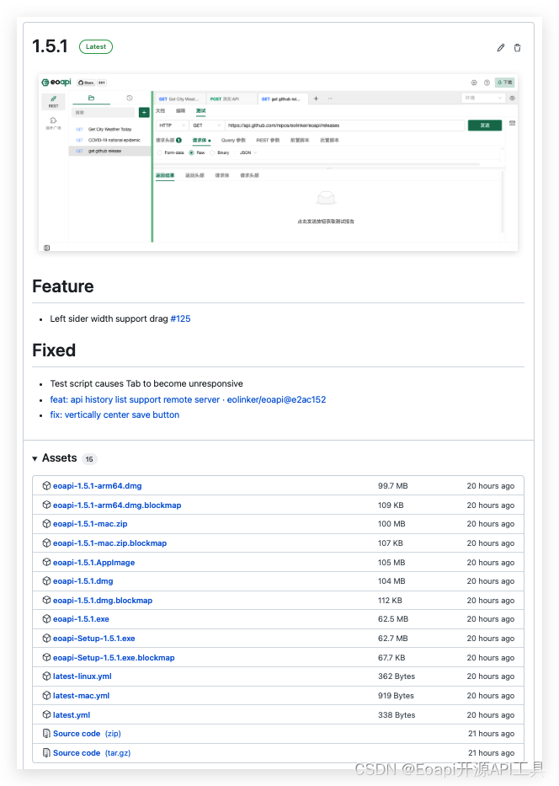This screenshot has height=786, width=559.
Task: Click the '362 Bytes' file size
Action: [x=397, y=676]
